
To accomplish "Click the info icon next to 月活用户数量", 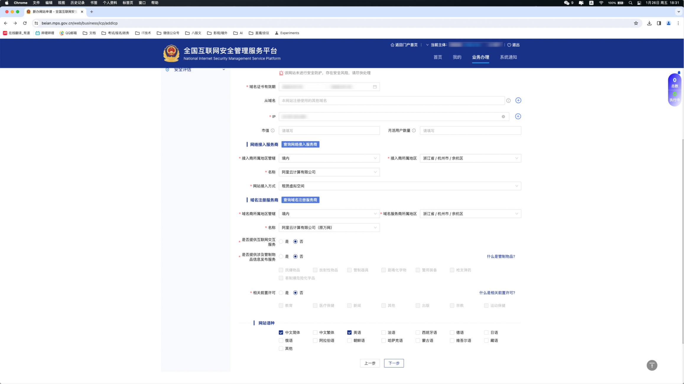I will (414, 130).
